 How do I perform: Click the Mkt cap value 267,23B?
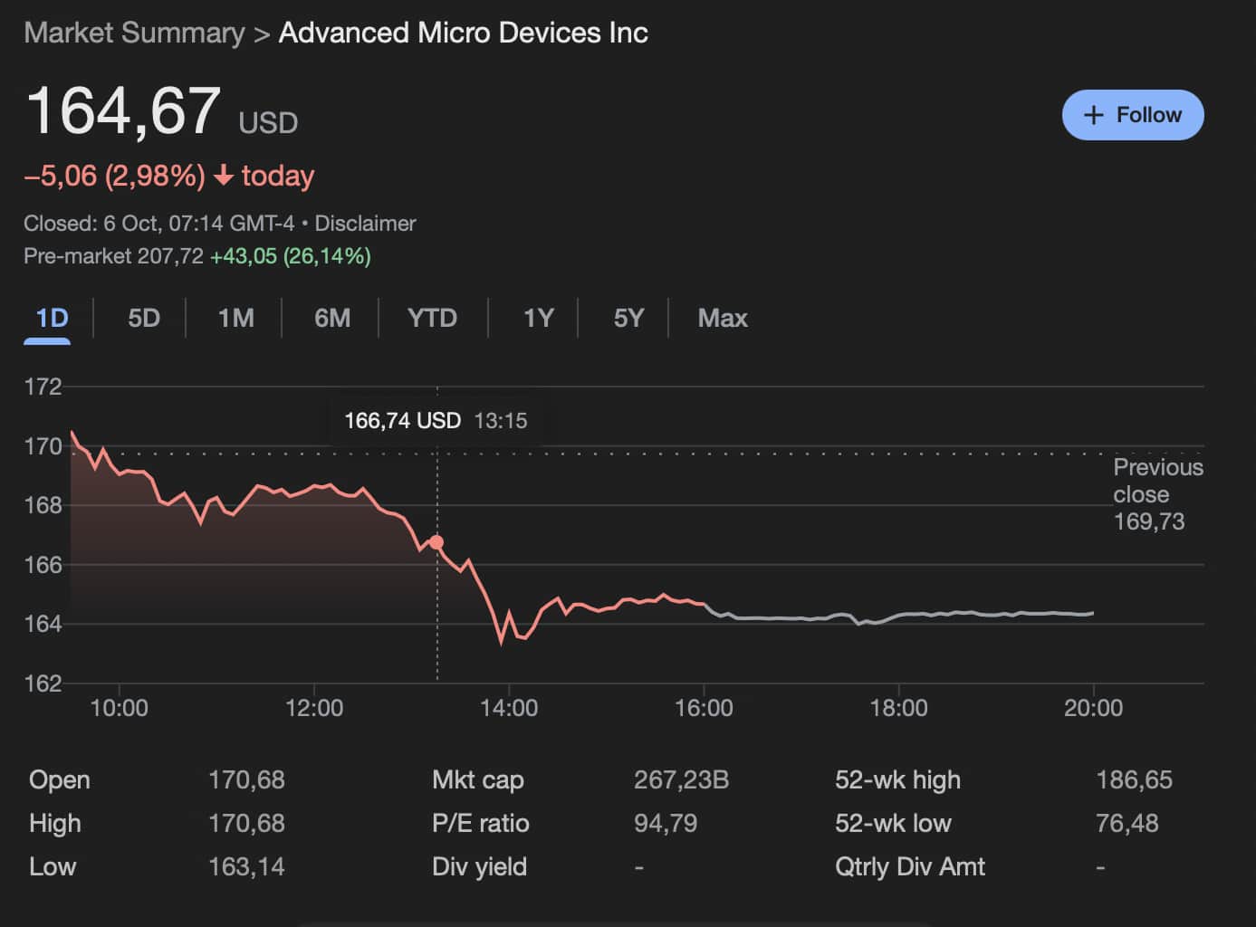pyautogui.click(x=681, y=780)
